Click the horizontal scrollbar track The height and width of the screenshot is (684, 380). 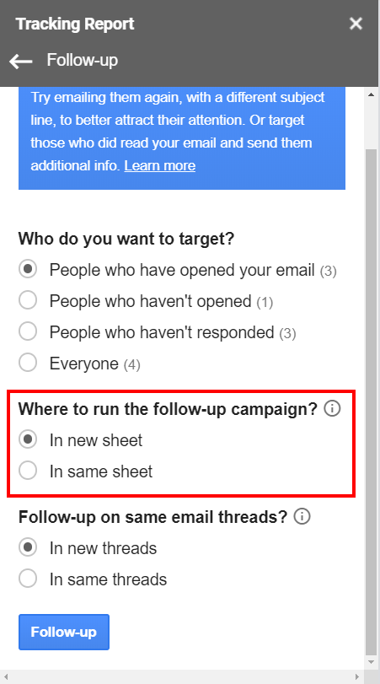click(x=182, y=677)
